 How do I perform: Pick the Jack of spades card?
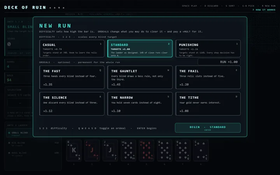(x=110, y=150)
